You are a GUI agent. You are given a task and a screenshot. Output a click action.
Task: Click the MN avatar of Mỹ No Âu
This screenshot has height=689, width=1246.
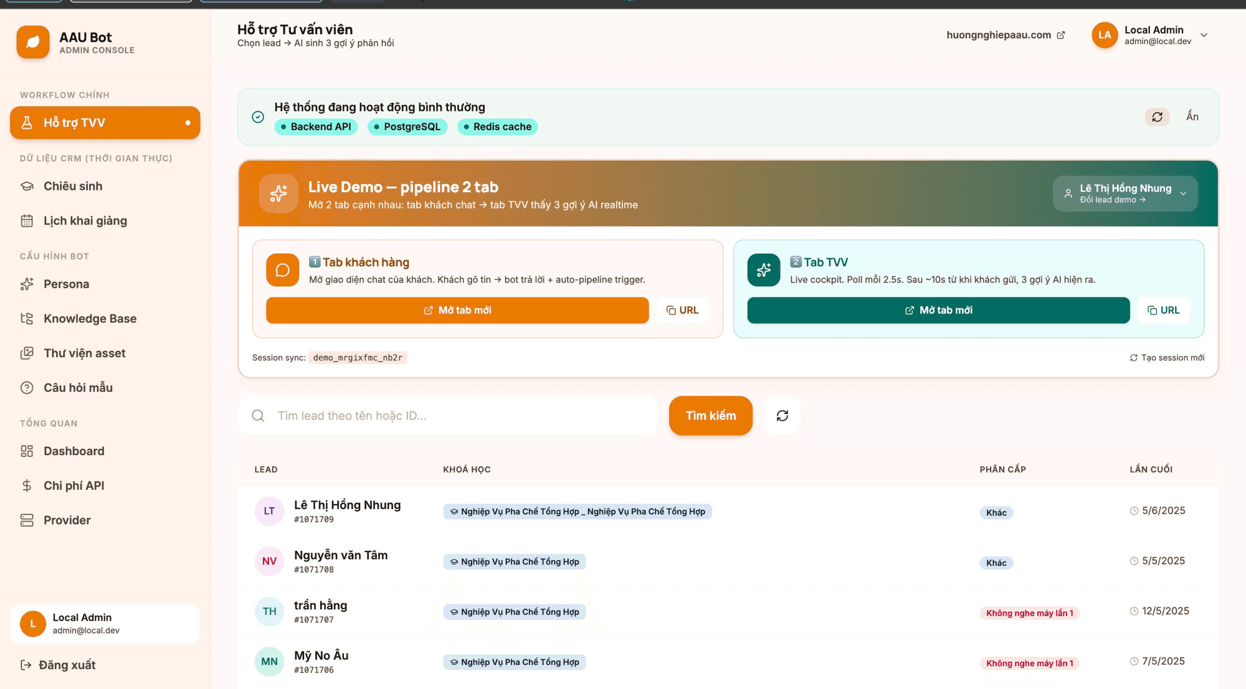269,662
